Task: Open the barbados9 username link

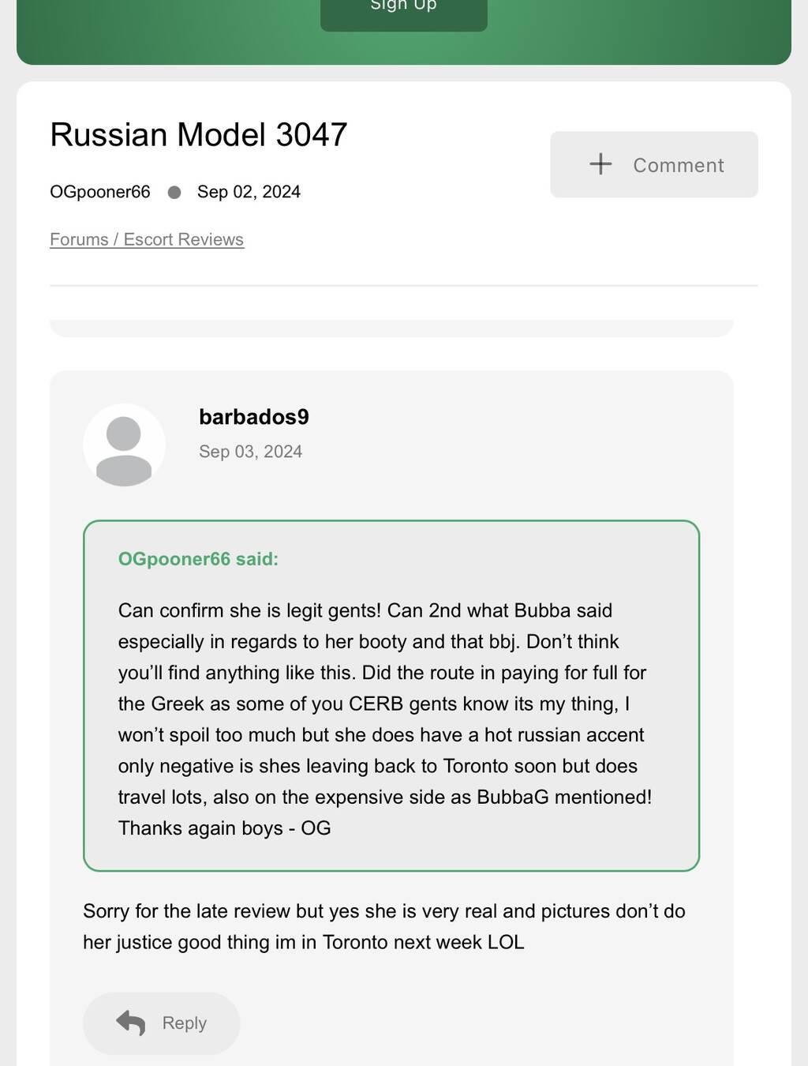Action: click(x=253, y=417)
